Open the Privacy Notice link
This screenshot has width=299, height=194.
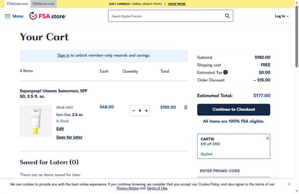pyautogui.click(x=127, y=188)
